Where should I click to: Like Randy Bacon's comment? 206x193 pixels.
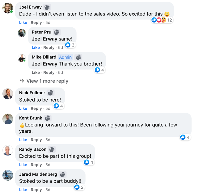23,165
